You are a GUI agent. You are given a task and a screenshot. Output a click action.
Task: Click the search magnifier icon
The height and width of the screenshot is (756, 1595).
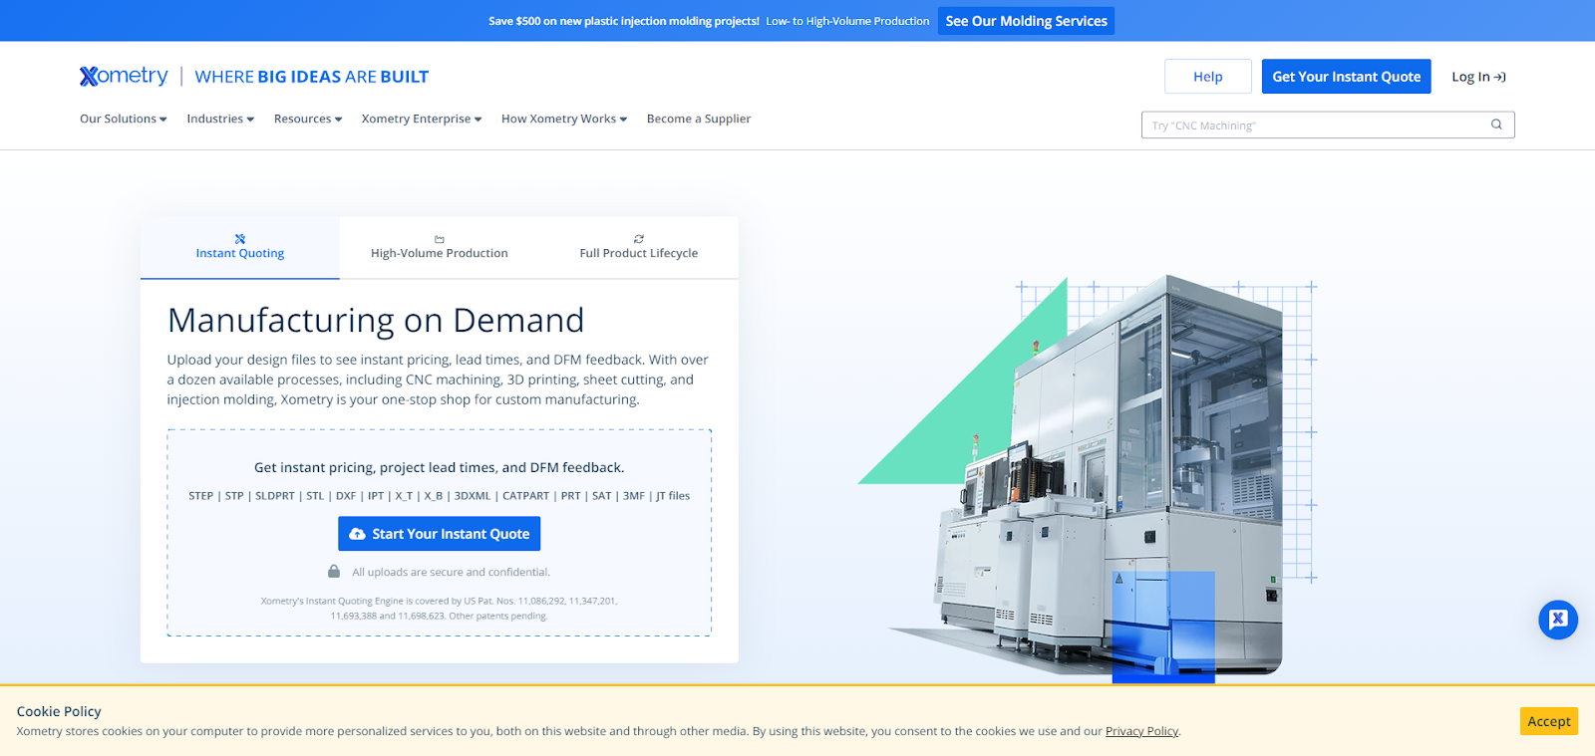tap(1496, 125)
